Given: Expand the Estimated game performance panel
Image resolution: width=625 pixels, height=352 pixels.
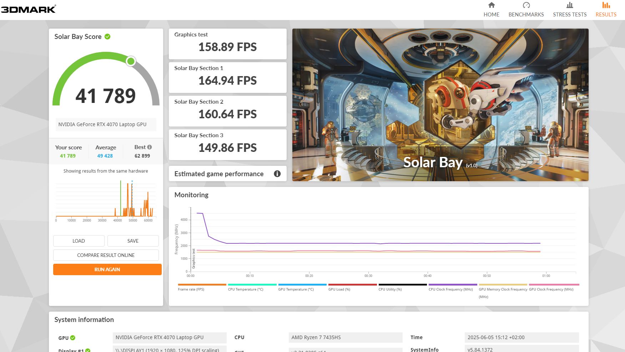Looking at the screenshot, I should pos(227,174).
